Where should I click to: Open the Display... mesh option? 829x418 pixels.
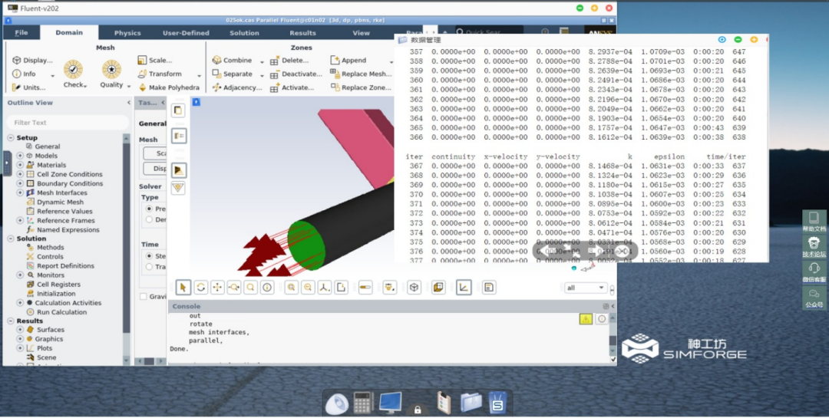(33, 61)
